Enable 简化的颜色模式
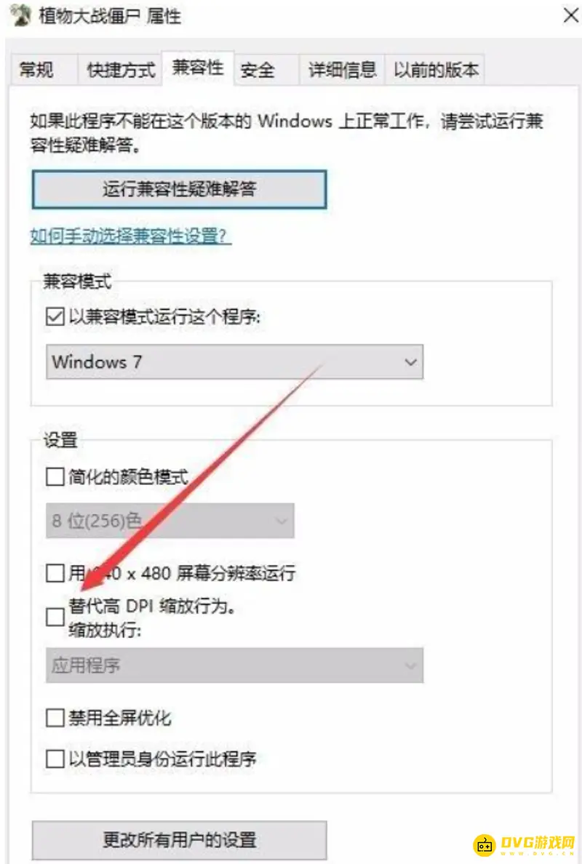The width and height of the screenshot is (582, 864). [54, 476]
